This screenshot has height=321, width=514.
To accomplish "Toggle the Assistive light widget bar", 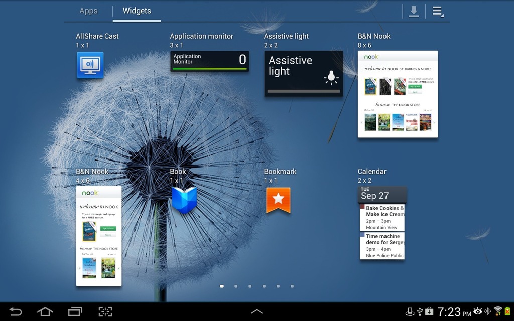I will click(304, 91).
